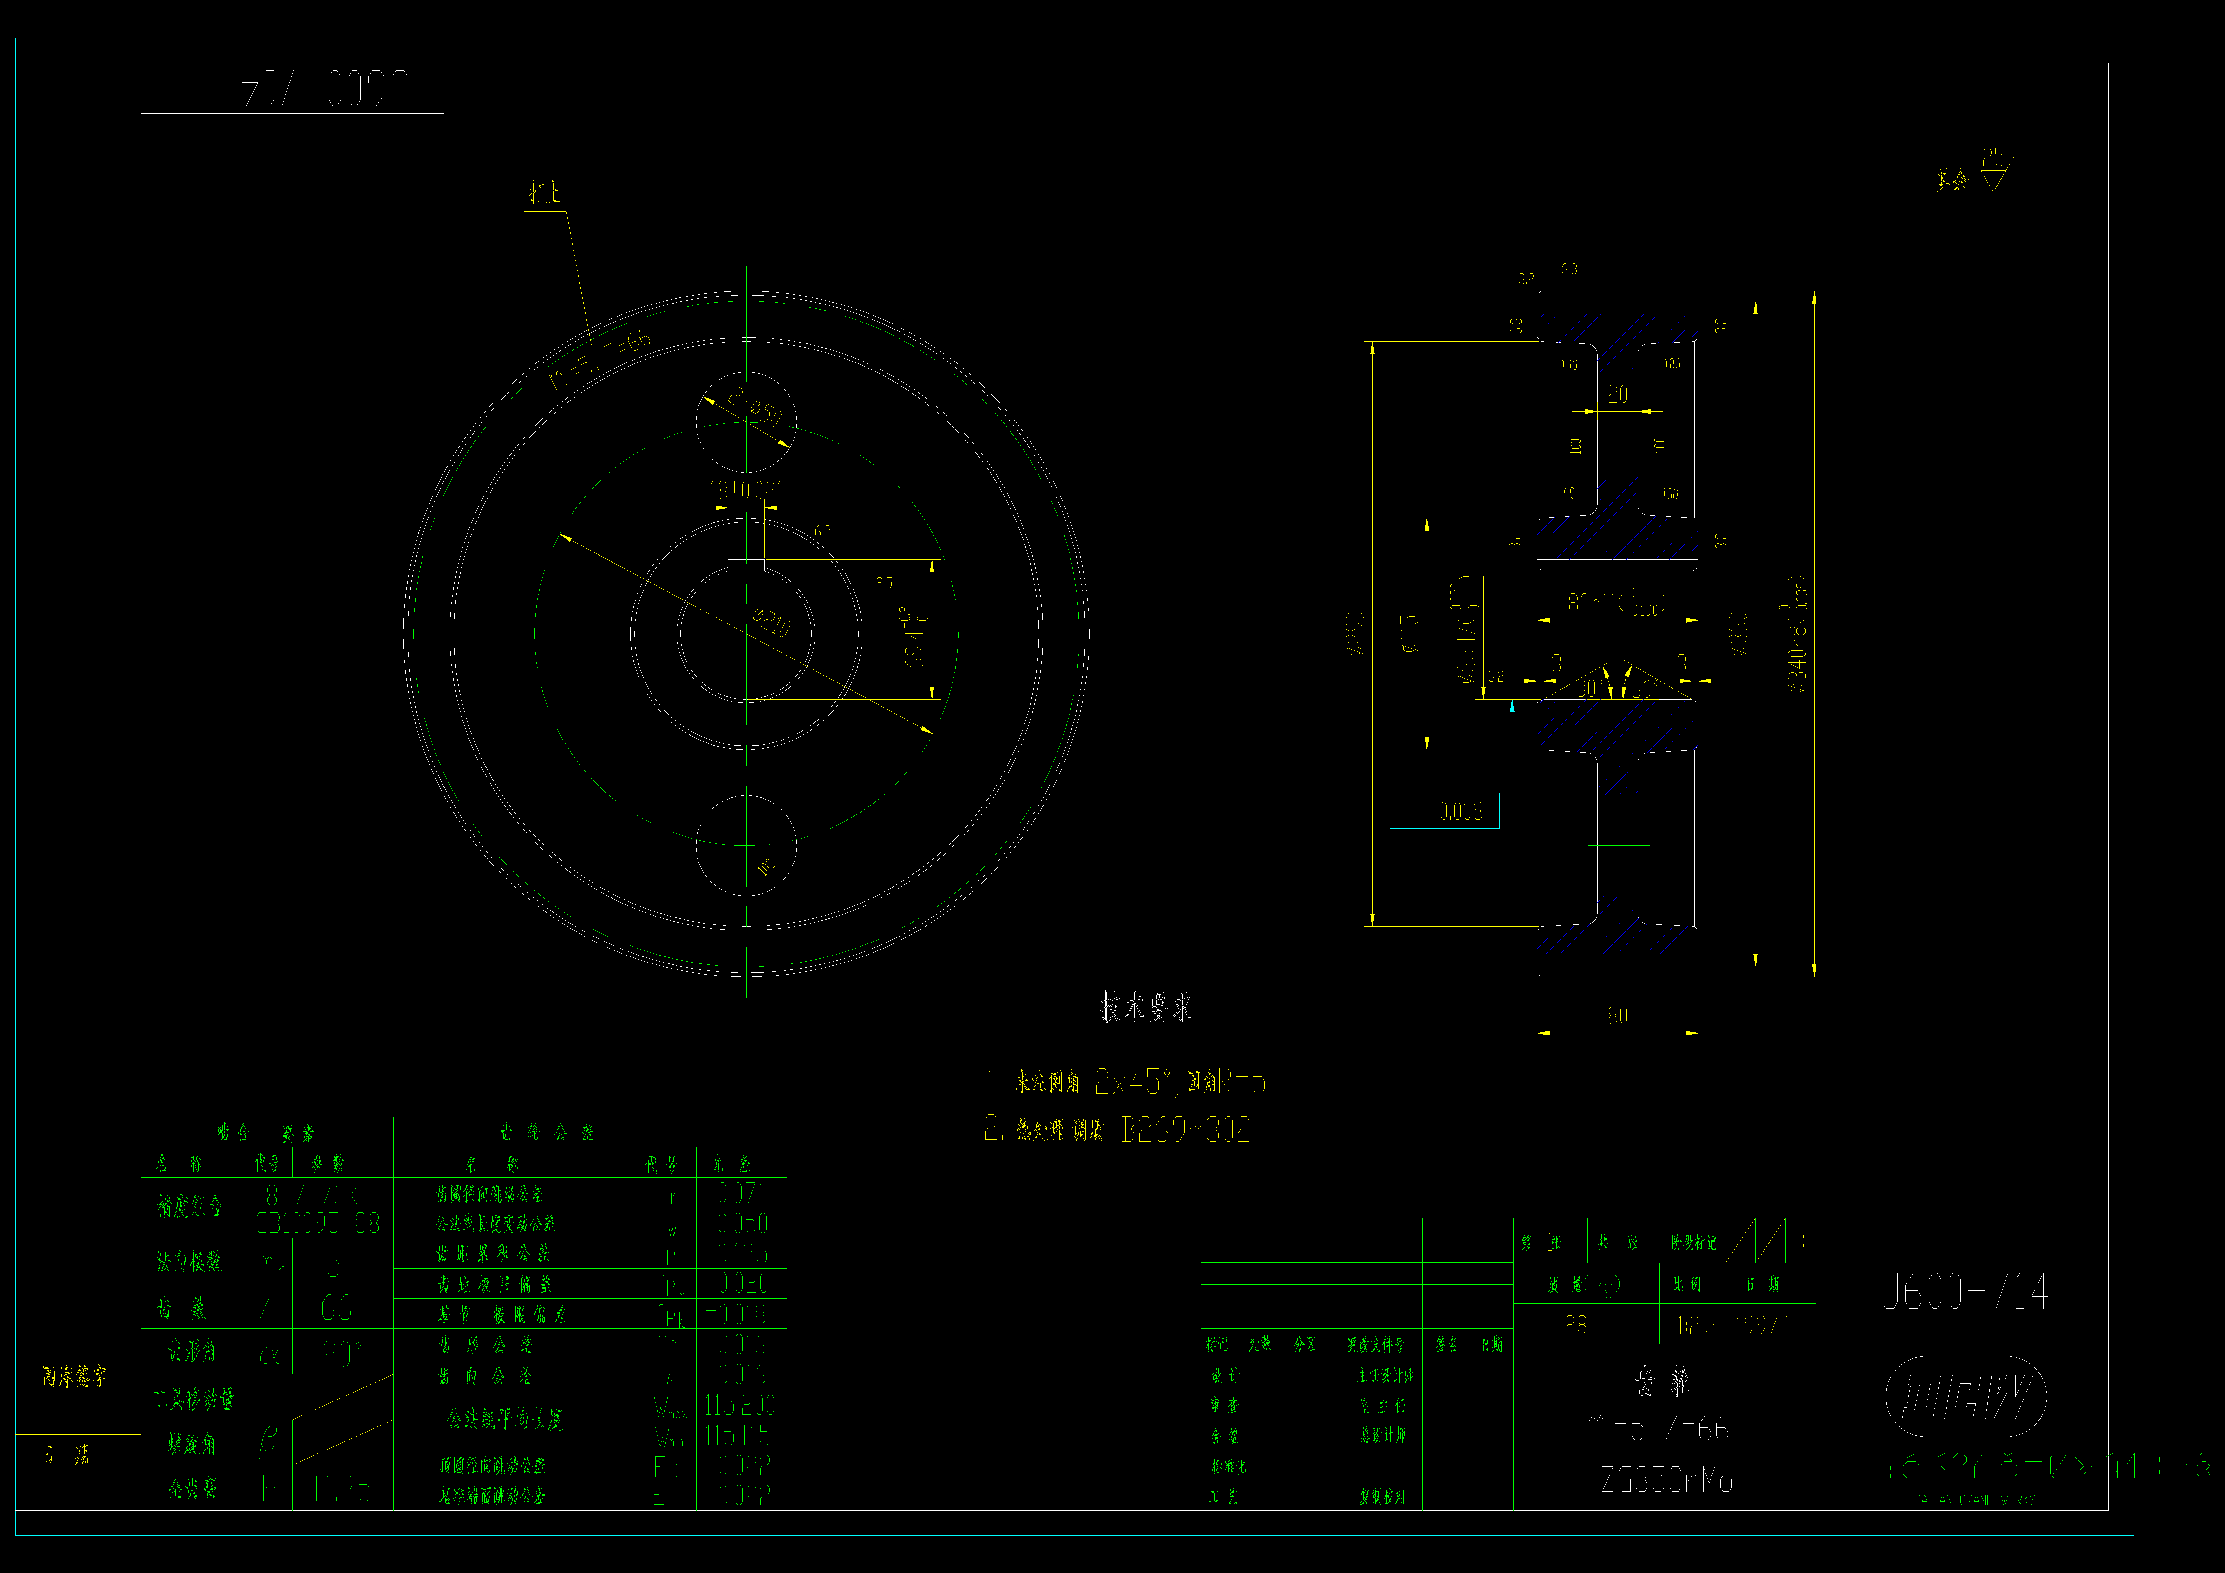Select the 螺旋角 row label
The width and height of the screenshot is (2225, 1573).
[192, 1444]
